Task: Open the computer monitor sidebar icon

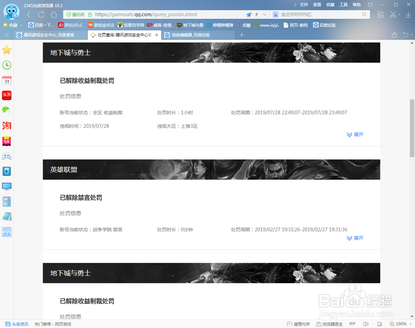Action: click(x=7, y=187)
